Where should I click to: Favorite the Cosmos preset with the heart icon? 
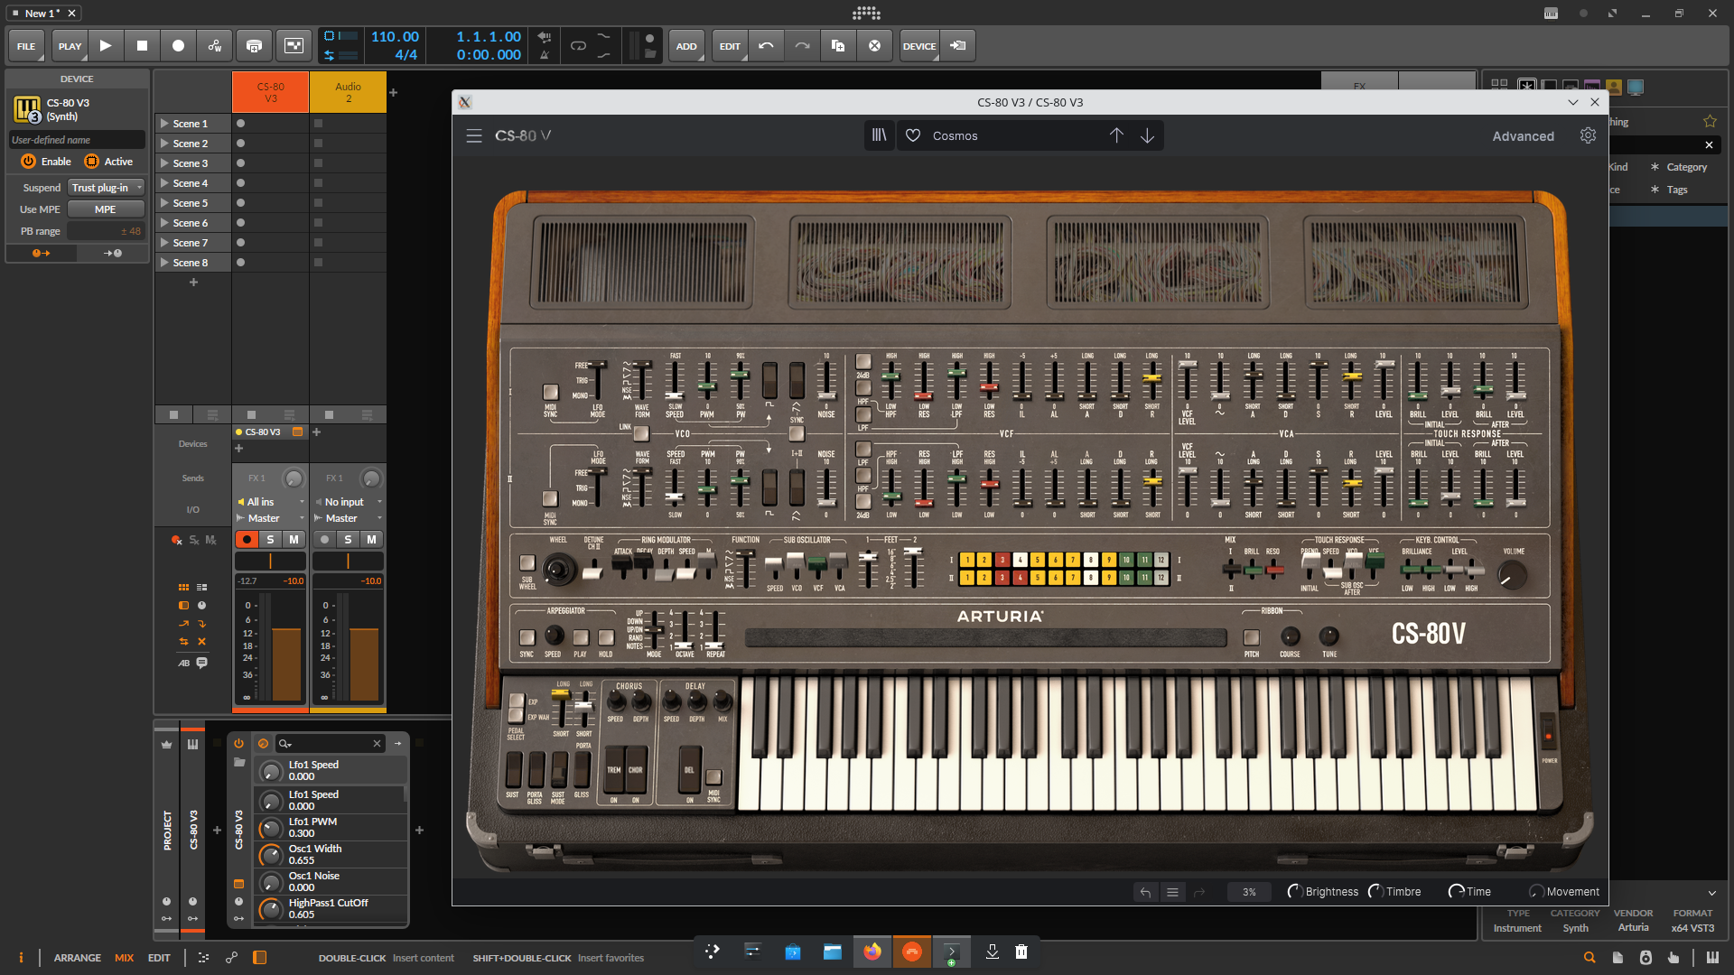tap(913, 135)
